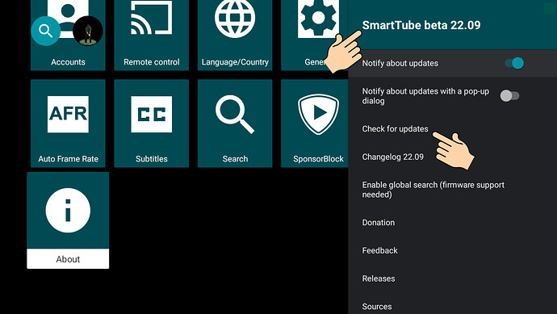Click the round teal search button

[x=45, y=31]
